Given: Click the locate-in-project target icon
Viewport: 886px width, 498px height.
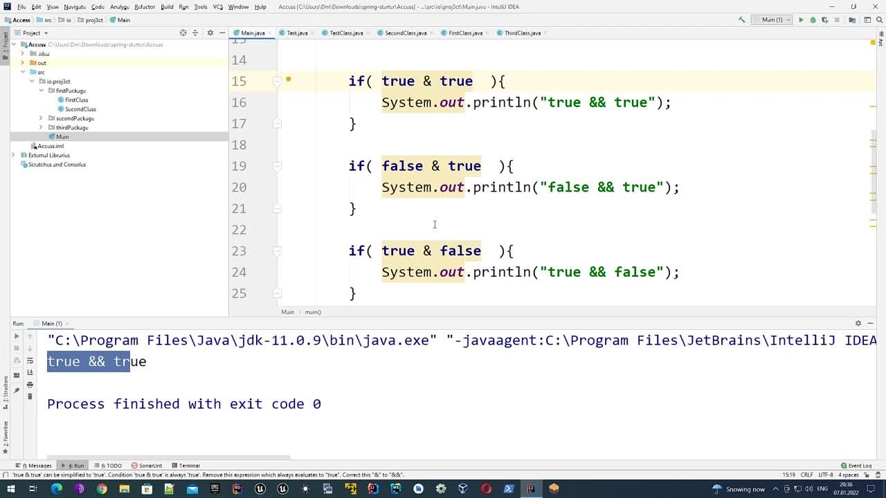Looking at the screenshot, I should pyautogui.click(x=183, y=33).
